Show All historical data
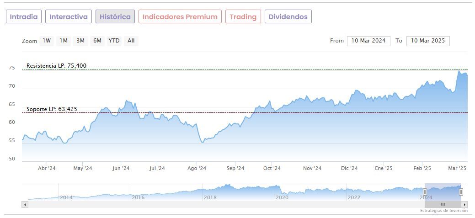Viewport: 475px width, 218px height. [131, 41]
